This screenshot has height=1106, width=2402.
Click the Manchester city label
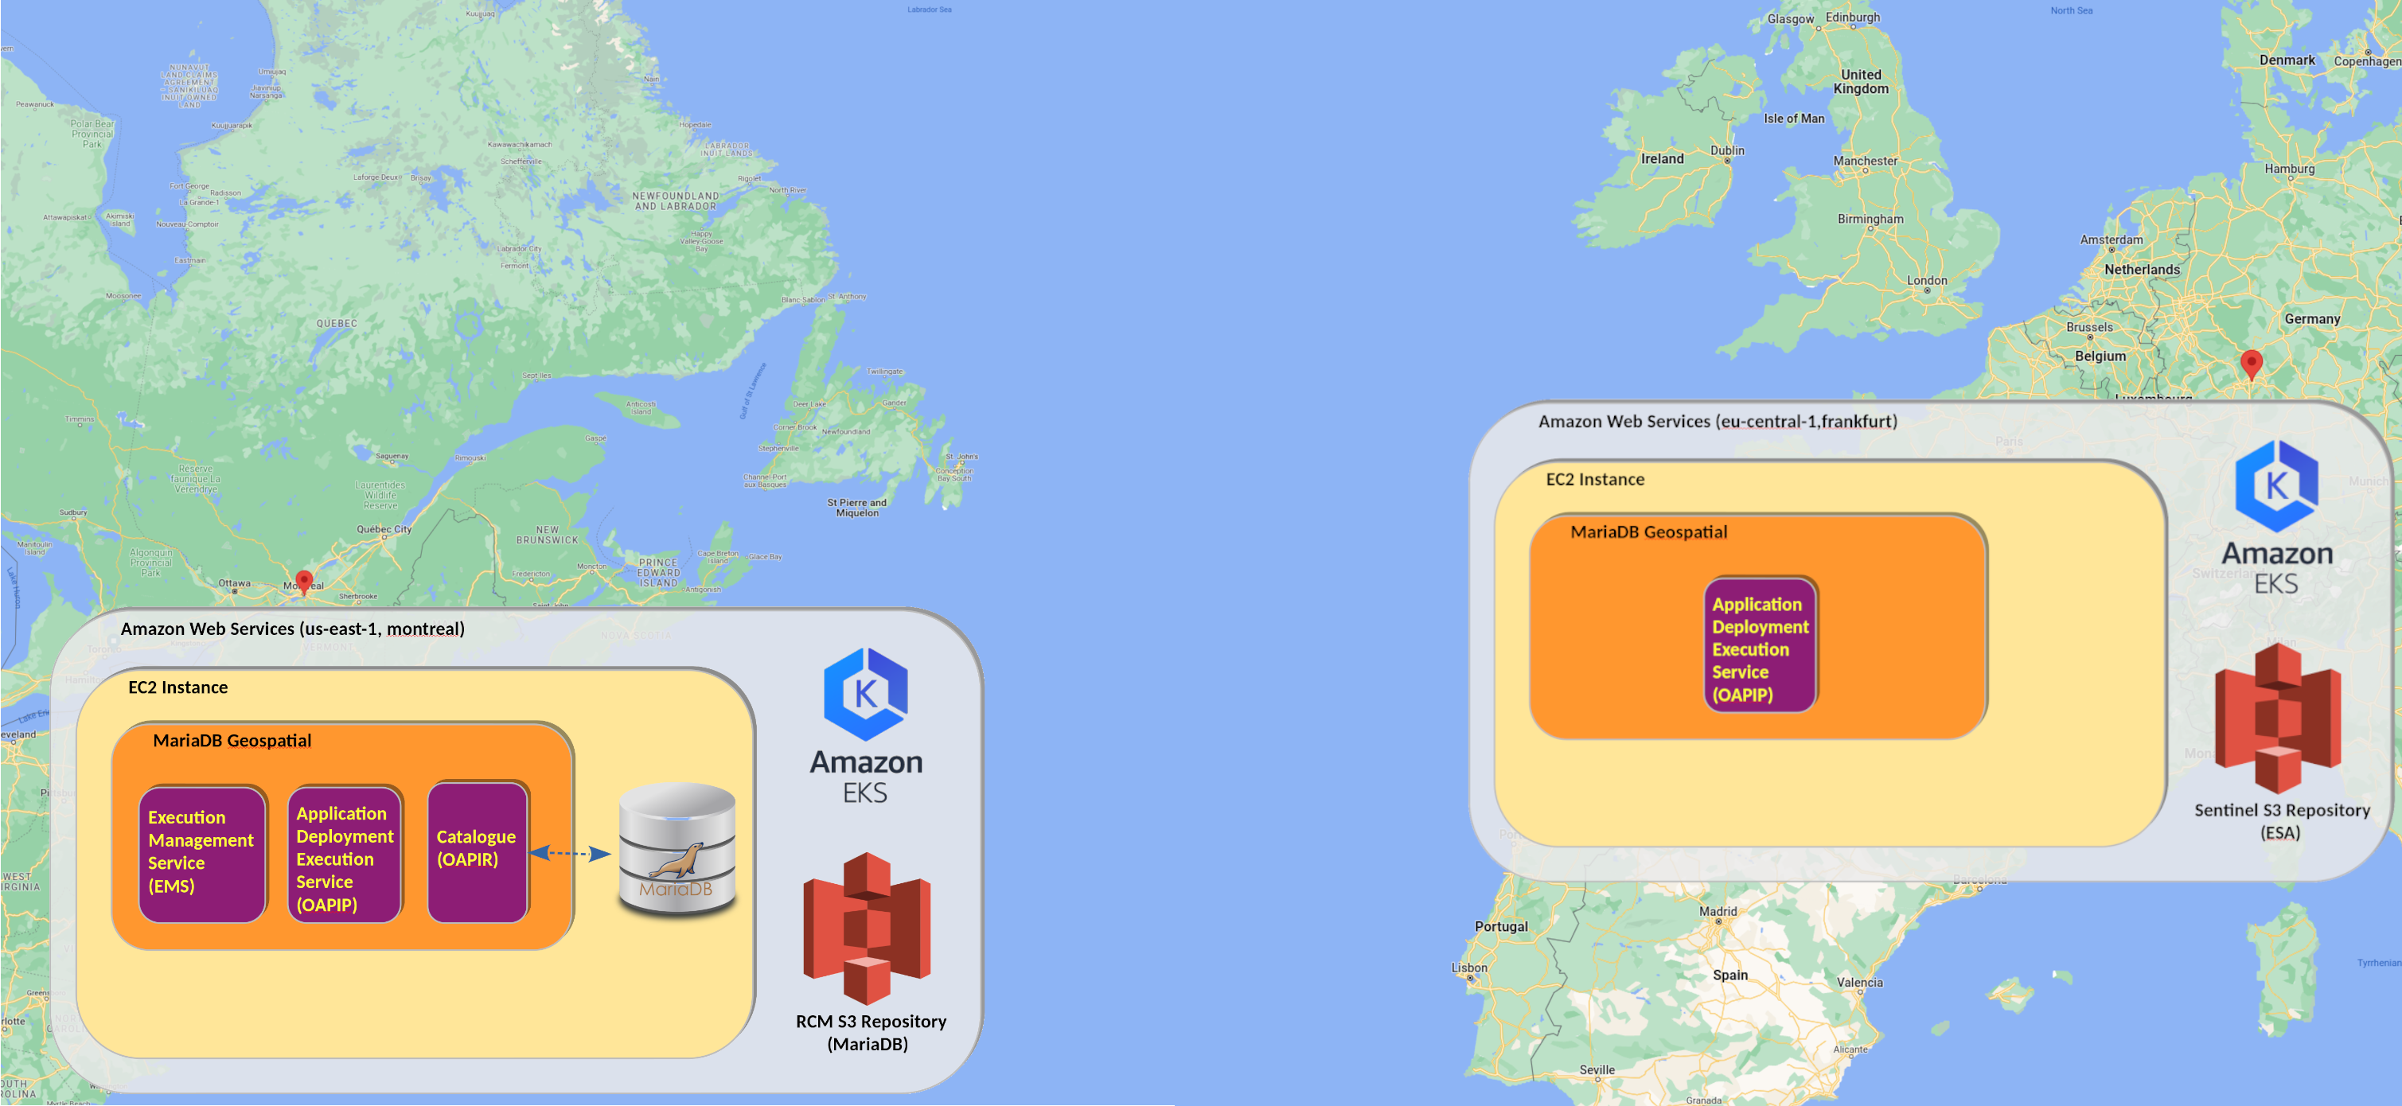click(x=1865, y=161)
